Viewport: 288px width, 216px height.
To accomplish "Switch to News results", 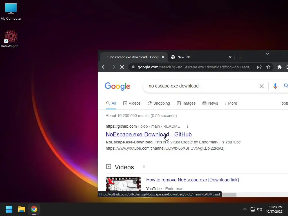I will [x=210, y=103].
